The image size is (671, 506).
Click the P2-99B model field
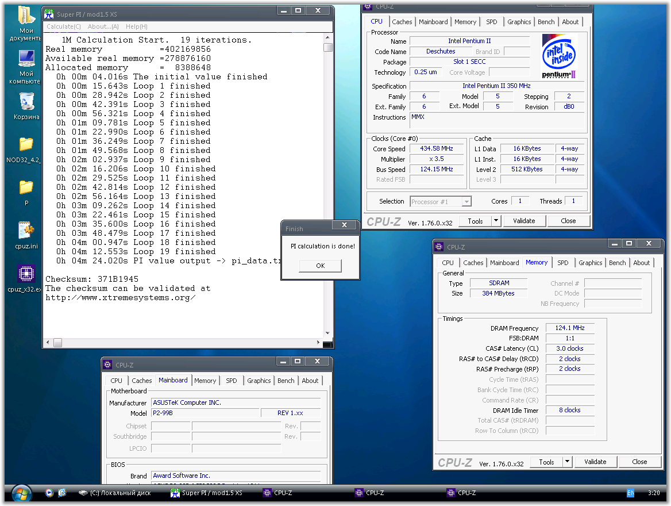[x=206, y=413]
